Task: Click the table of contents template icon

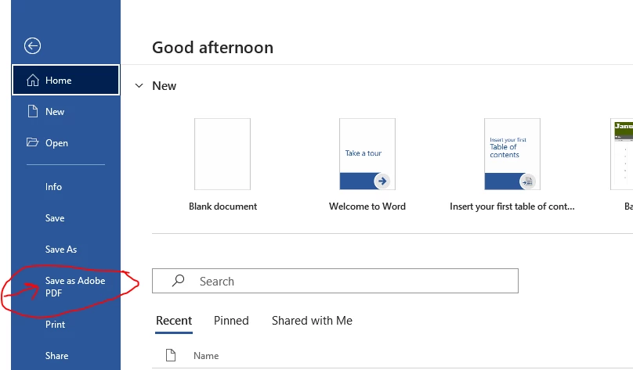Action: click(527, 181)
